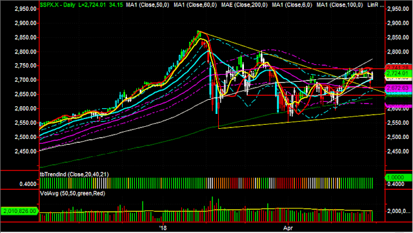413x233 pixels.
Task: Click 2,800.00 on the left price scale
Action: (x=26, y=51)
